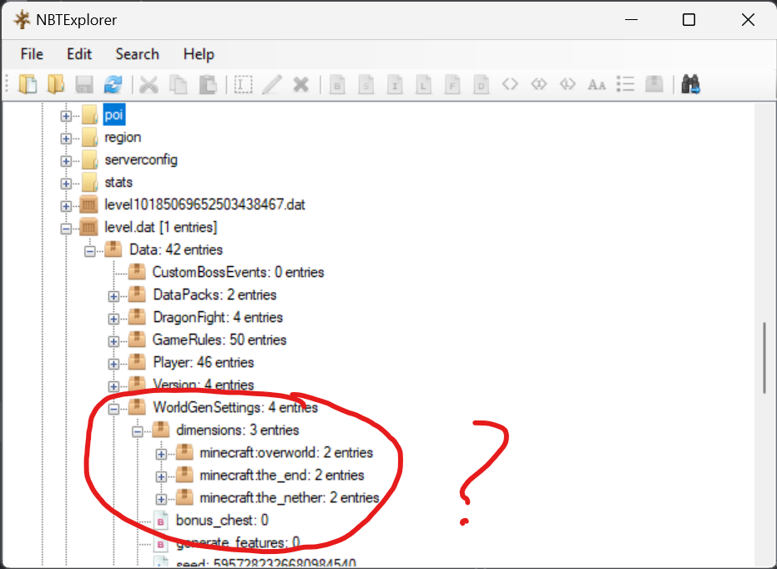Viewport: 777px width, 569px height.
Task: Expand the minecraft:the_nether node
Action: click(x=161, y=499)
